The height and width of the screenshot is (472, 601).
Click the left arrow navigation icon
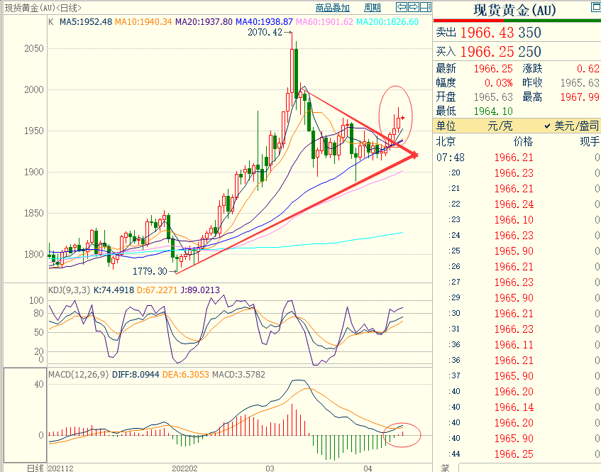pos(402,7)
